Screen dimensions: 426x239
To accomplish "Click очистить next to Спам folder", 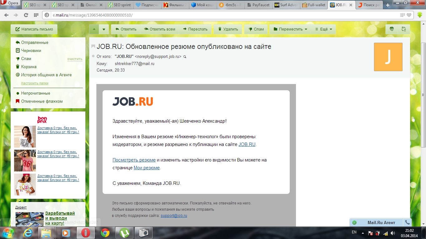I will 75,59.
